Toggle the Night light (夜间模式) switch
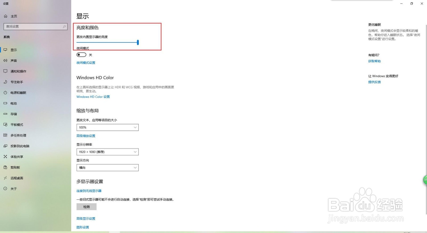The width and height of the screenshot is (427, 233). [x=82, y=55]
